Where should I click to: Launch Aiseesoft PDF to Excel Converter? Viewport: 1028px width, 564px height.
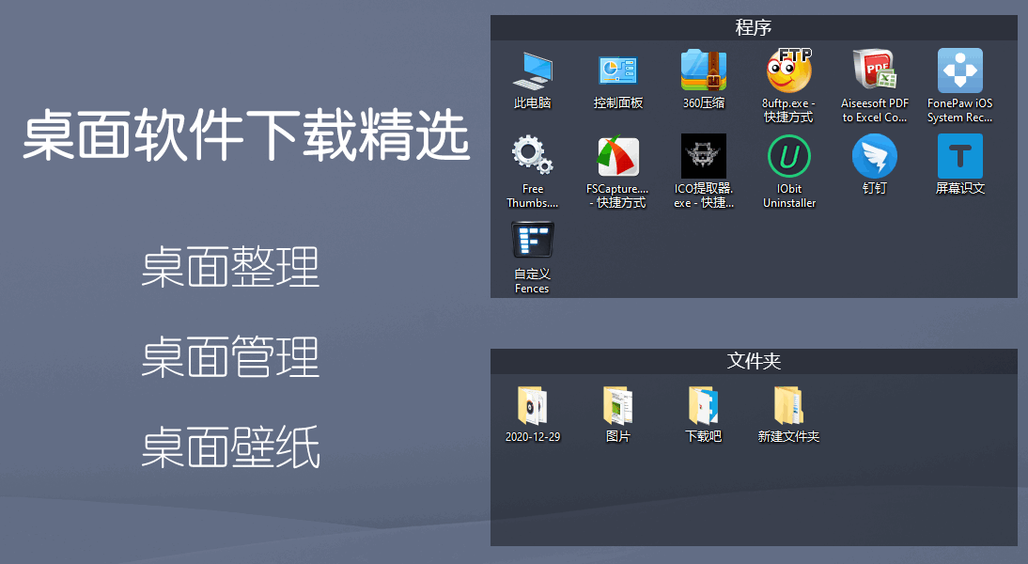[874, 70]
